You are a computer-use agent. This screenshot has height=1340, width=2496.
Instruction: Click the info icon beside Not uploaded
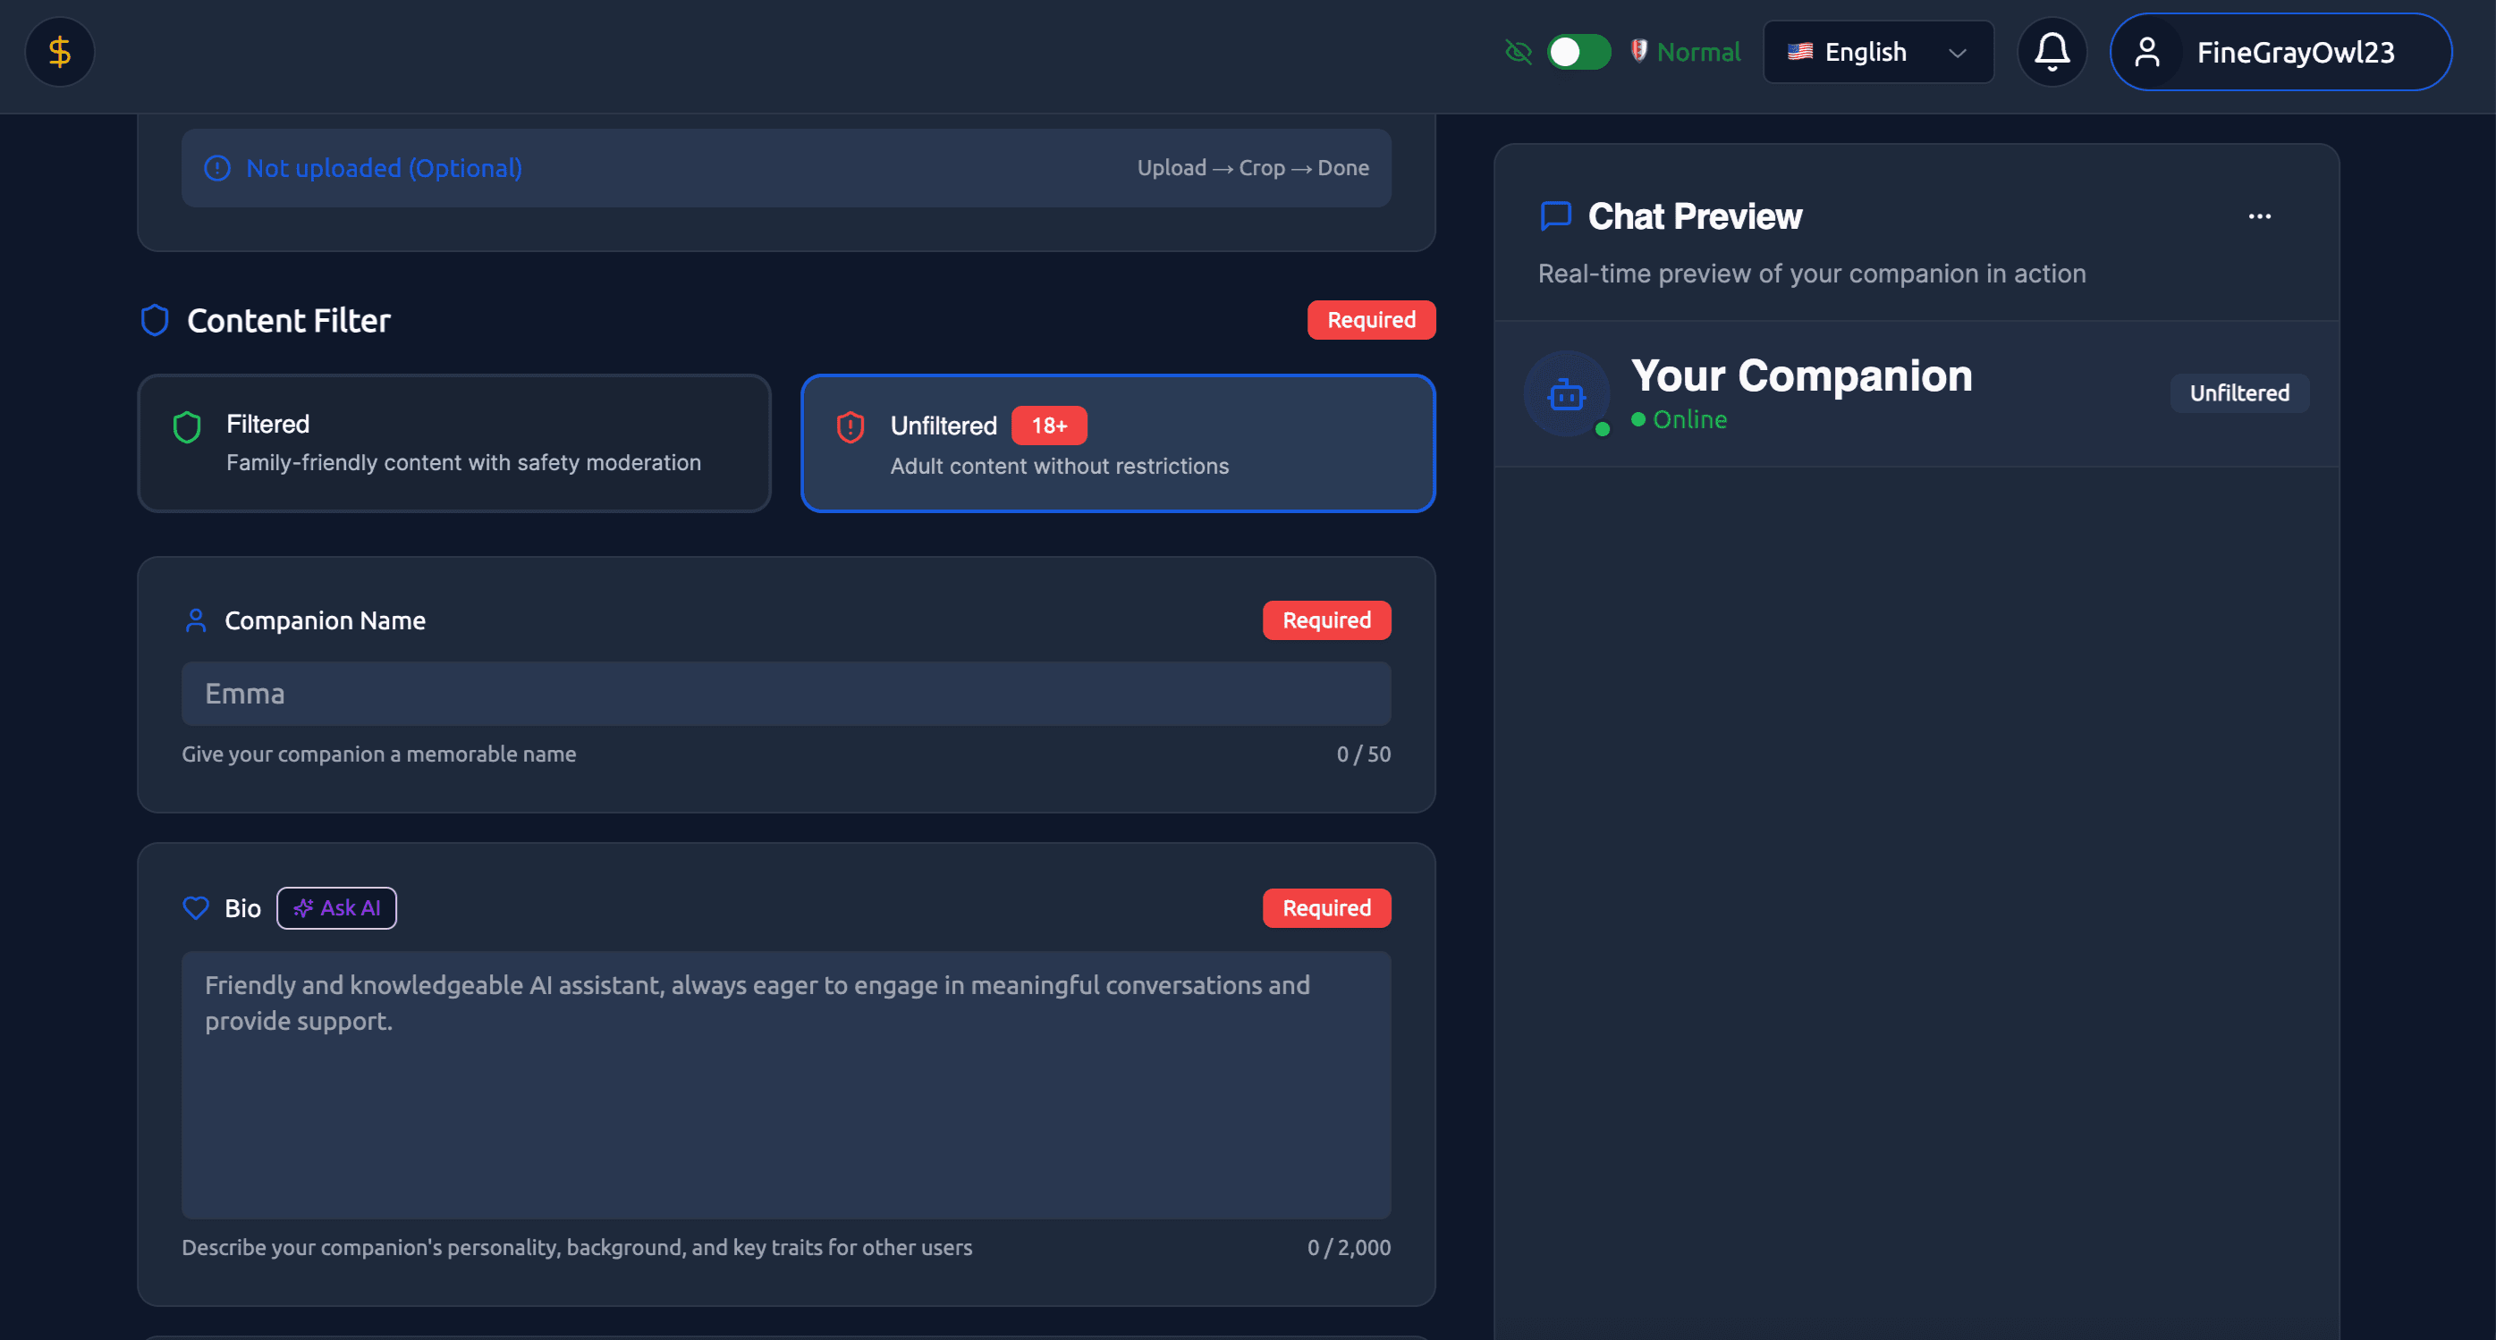tap(217, 168)
